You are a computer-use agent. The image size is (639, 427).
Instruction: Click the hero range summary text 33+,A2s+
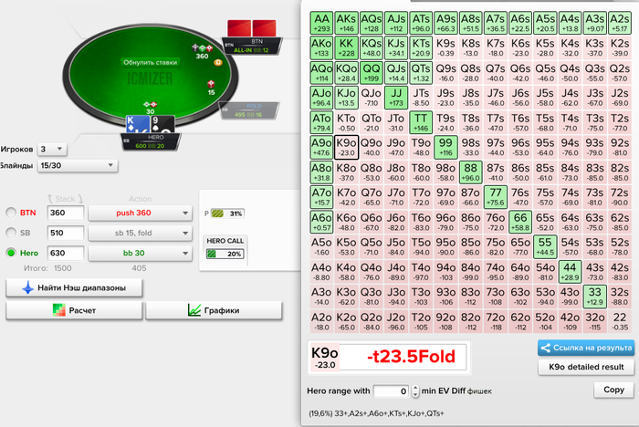[x=376, y=413]
